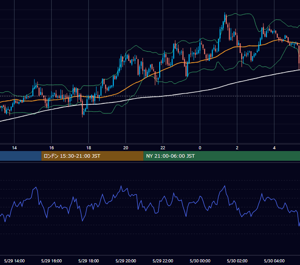The image size is (300, 265).
Task: Click the 2 hour axis label
Action: pyautogui.click(x=237, y=148)
